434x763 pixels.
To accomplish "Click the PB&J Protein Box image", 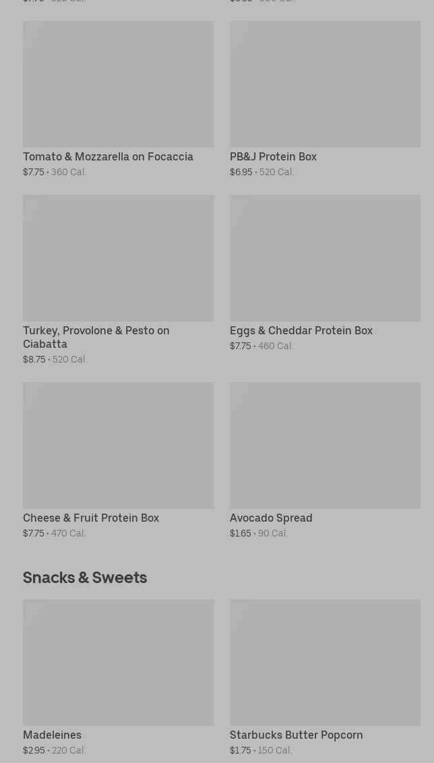I will (325, 84).
